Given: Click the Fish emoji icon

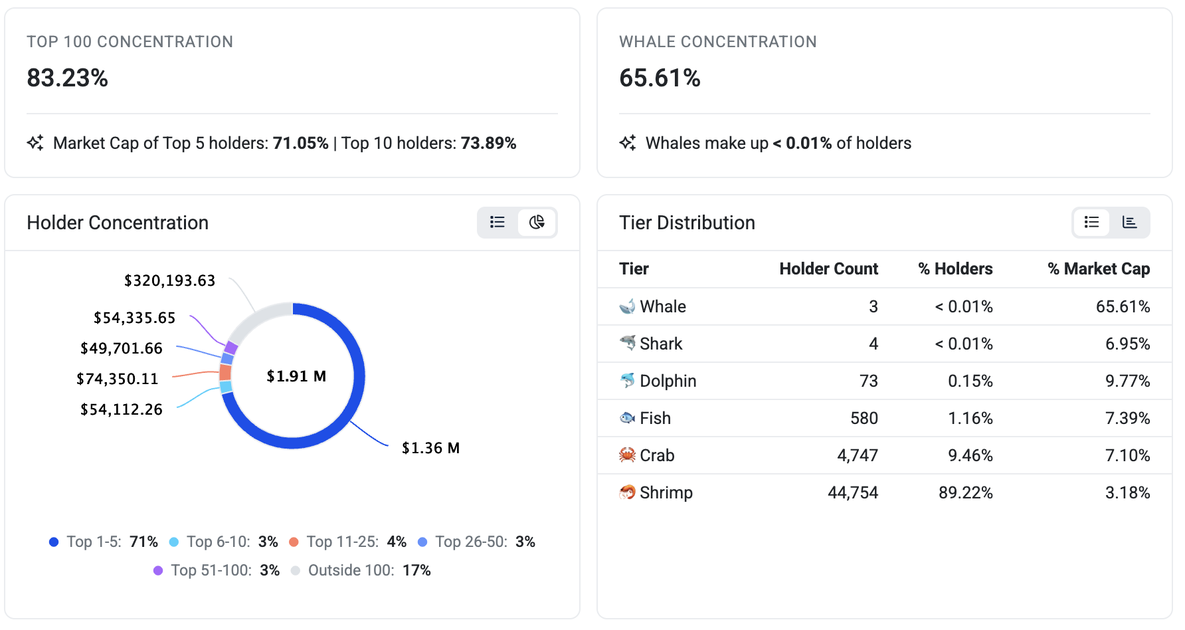Looking at the screenshot, I should (x=627, y=418).
